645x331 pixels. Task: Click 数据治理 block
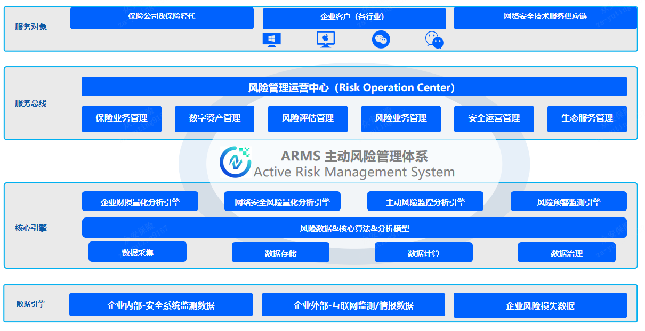[567, 253]
